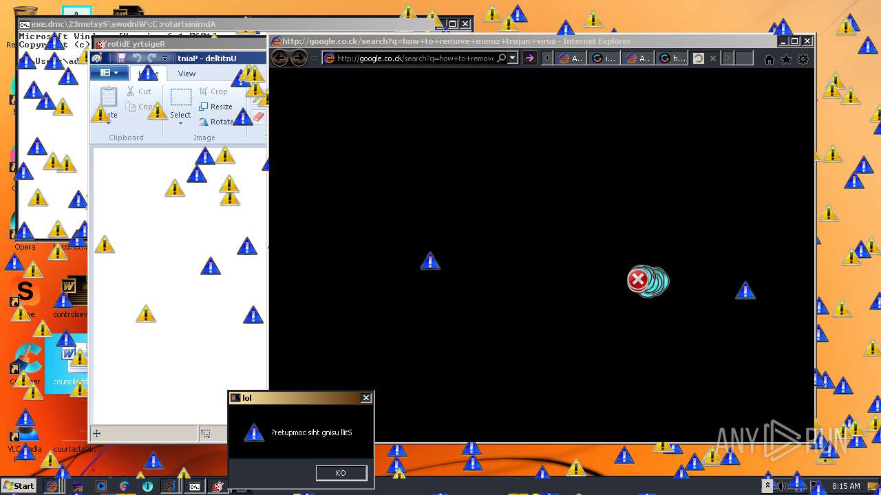Switch to the third IE tab

(x=637, y=58)
